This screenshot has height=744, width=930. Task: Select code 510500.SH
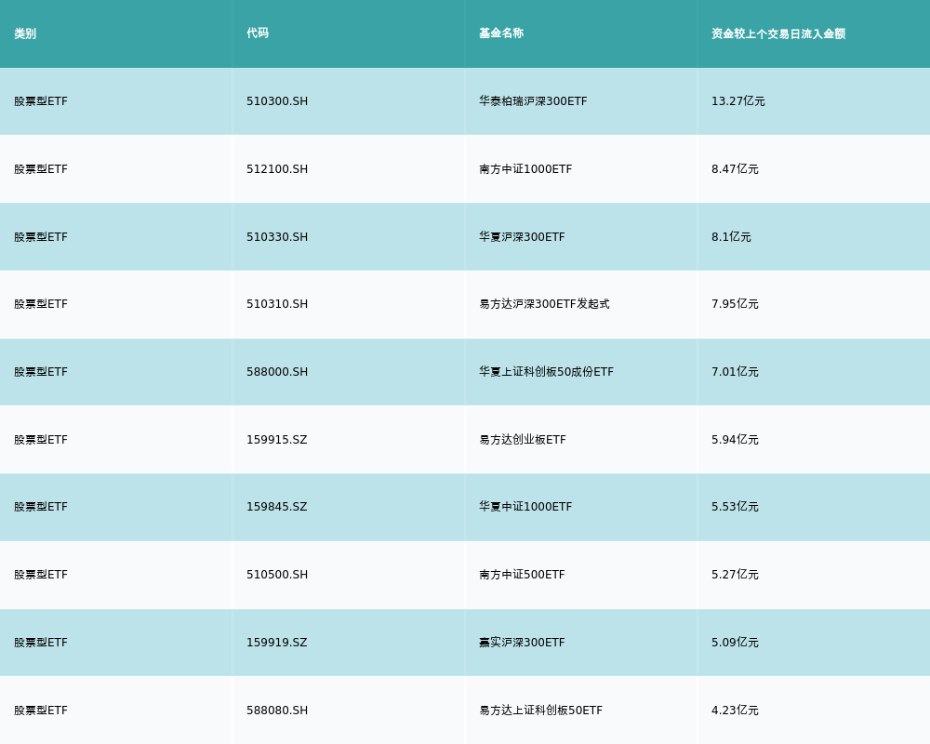pos(277,575)
